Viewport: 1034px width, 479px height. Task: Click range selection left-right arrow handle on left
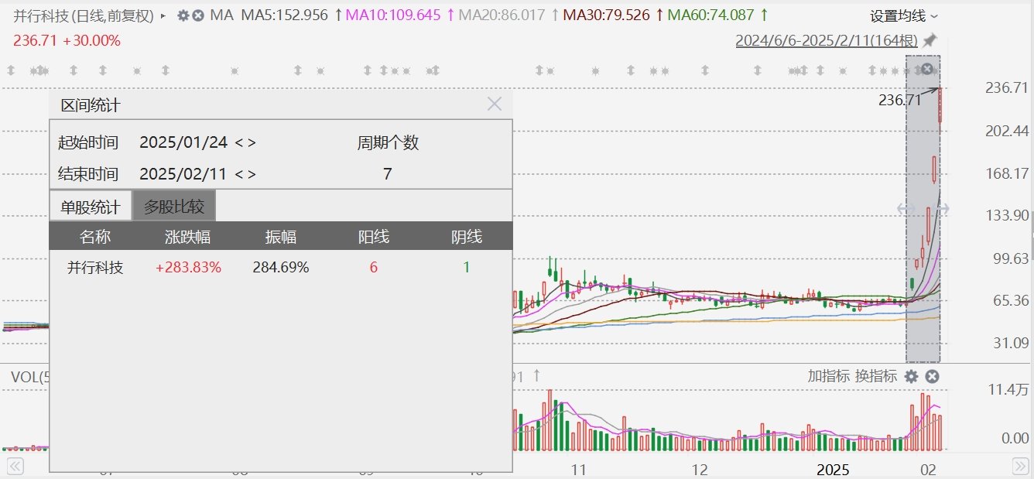[x=906, y=208]
